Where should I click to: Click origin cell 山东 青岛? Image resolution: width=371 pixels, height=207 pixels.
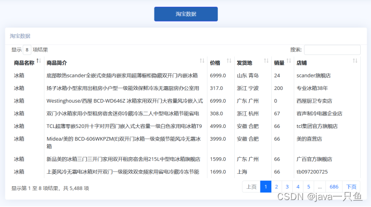pyautogui.click(x=248, y=75)
